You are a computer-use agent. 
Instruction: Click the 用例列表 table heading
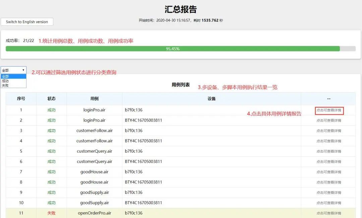click(x=181, y=85)
